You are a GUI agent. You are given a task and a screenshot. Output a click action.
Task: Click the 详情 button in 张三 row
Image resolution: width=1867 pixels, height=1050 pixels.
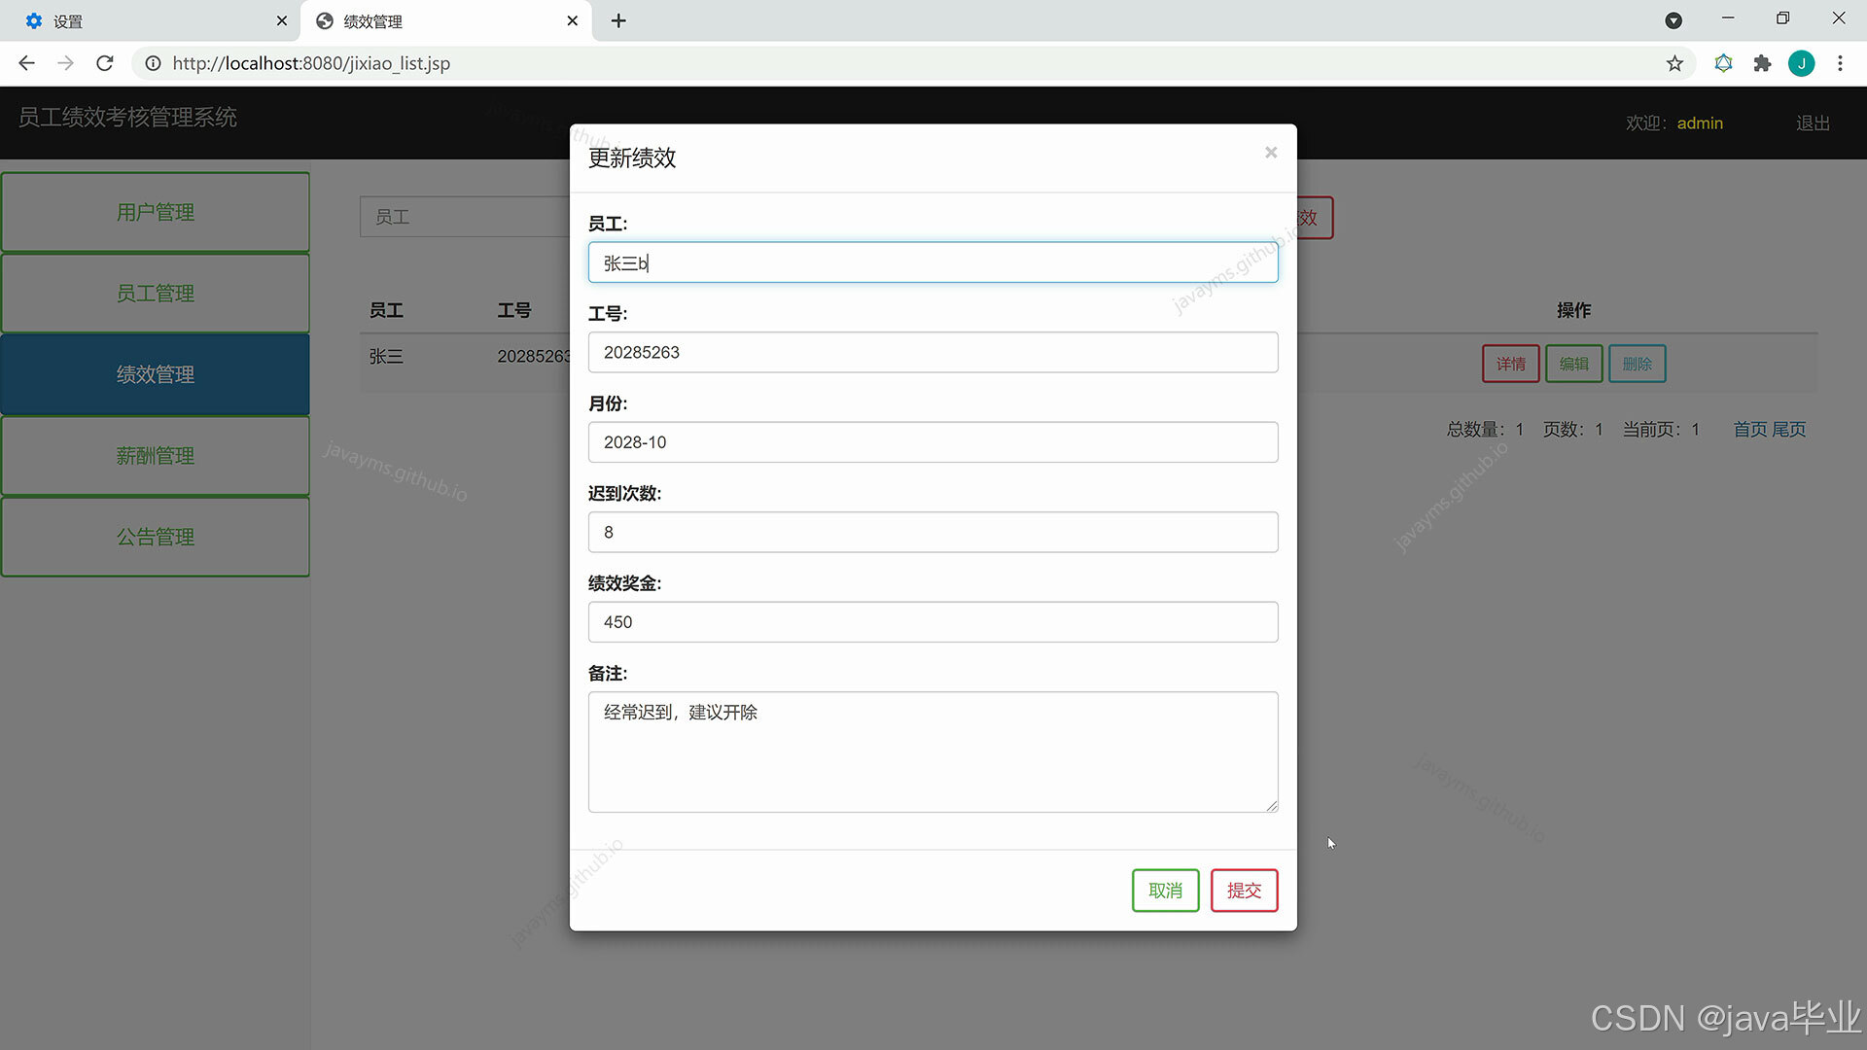tap(1510, 364)
